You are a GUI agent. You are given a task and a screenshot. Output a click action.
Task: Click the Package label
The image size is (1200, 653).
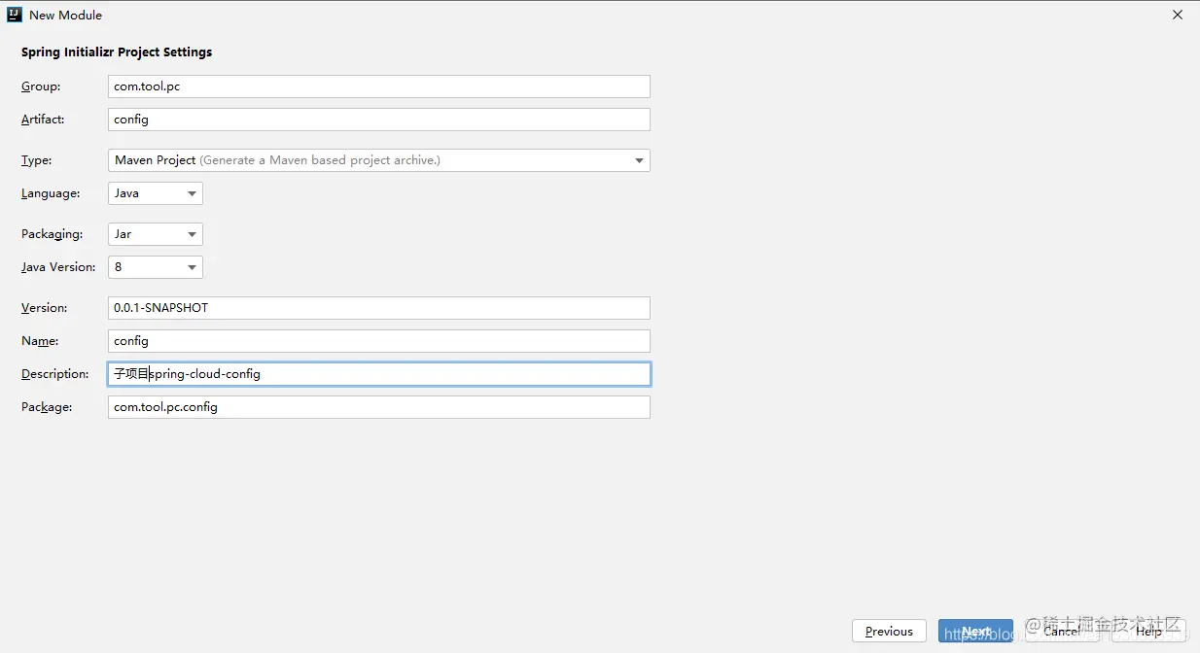click(x=47, y=407)
